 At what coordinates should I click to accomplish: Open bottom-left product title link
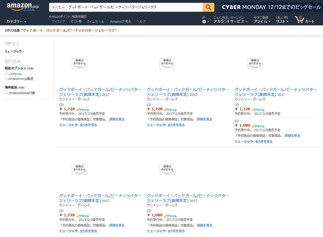click(x=100, y=198)
